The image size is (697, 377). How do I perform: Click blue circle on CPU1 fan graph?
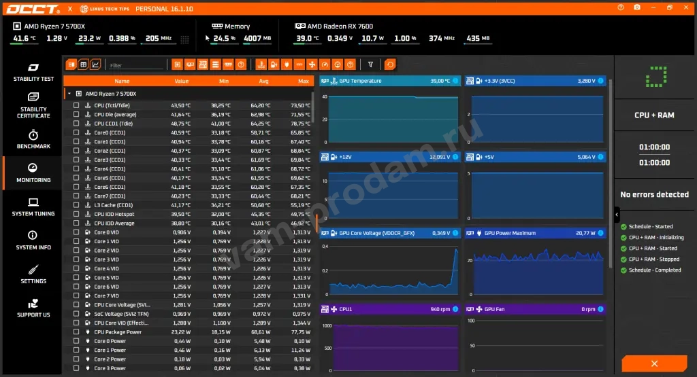[x=455, y=309]
